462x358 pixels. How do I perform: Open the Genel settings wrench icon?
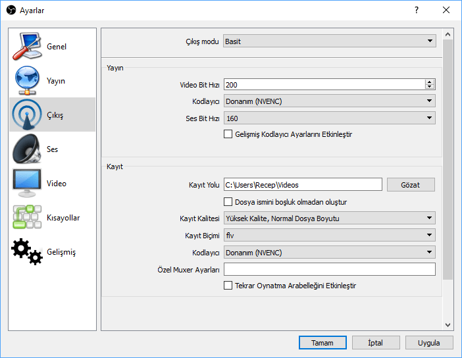click(x=28, y=47)
